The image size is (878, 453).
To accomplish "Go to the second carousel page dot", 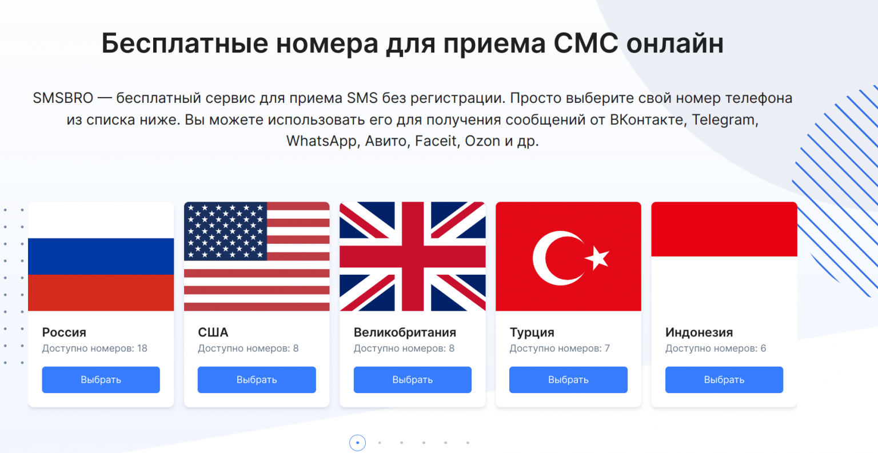I will pyautogui.click(x=380, y=443).
